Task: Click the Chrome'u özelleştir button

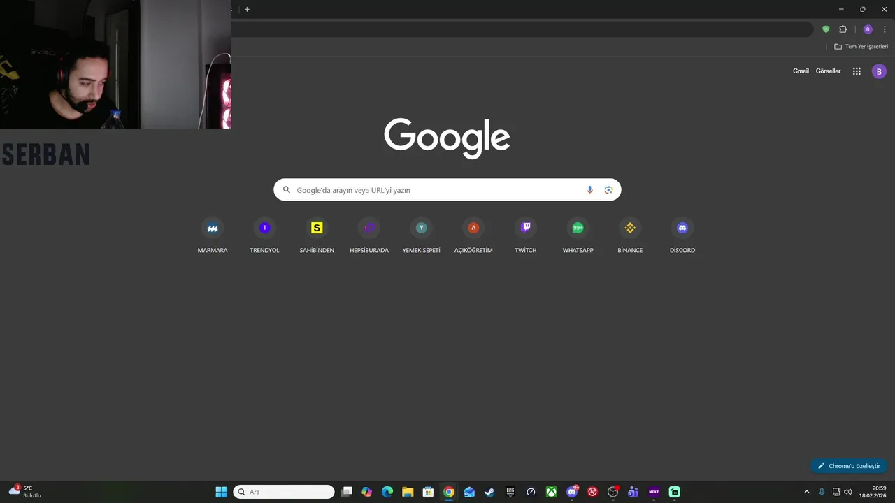Action: click(x=849, y=466)
